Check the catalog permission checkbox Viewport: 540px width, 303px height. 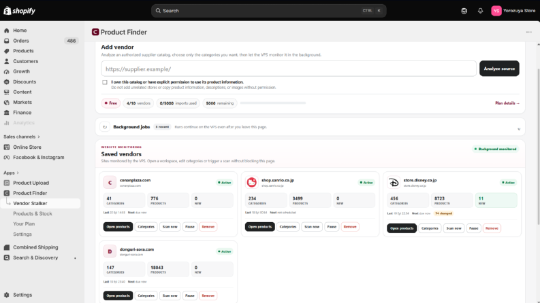click(105, 82)
